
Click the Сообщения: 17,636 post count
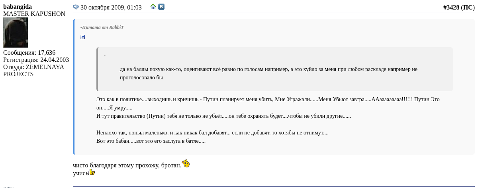coord(29,53)
